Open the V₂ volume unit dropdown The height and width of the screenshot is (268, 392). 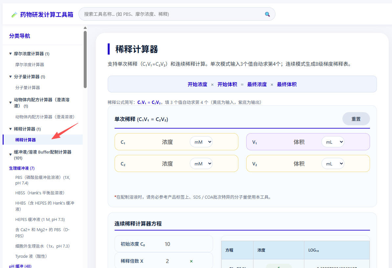tap(333, 163)
